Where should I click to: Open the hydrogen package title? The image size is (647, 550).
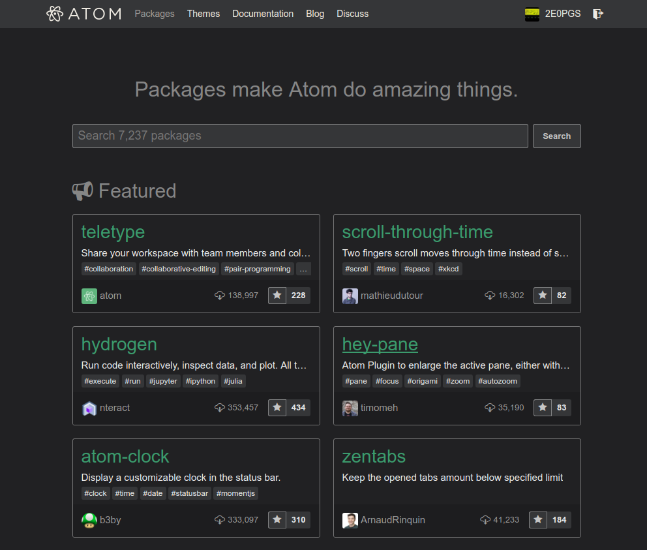click(x=119, y=344)
